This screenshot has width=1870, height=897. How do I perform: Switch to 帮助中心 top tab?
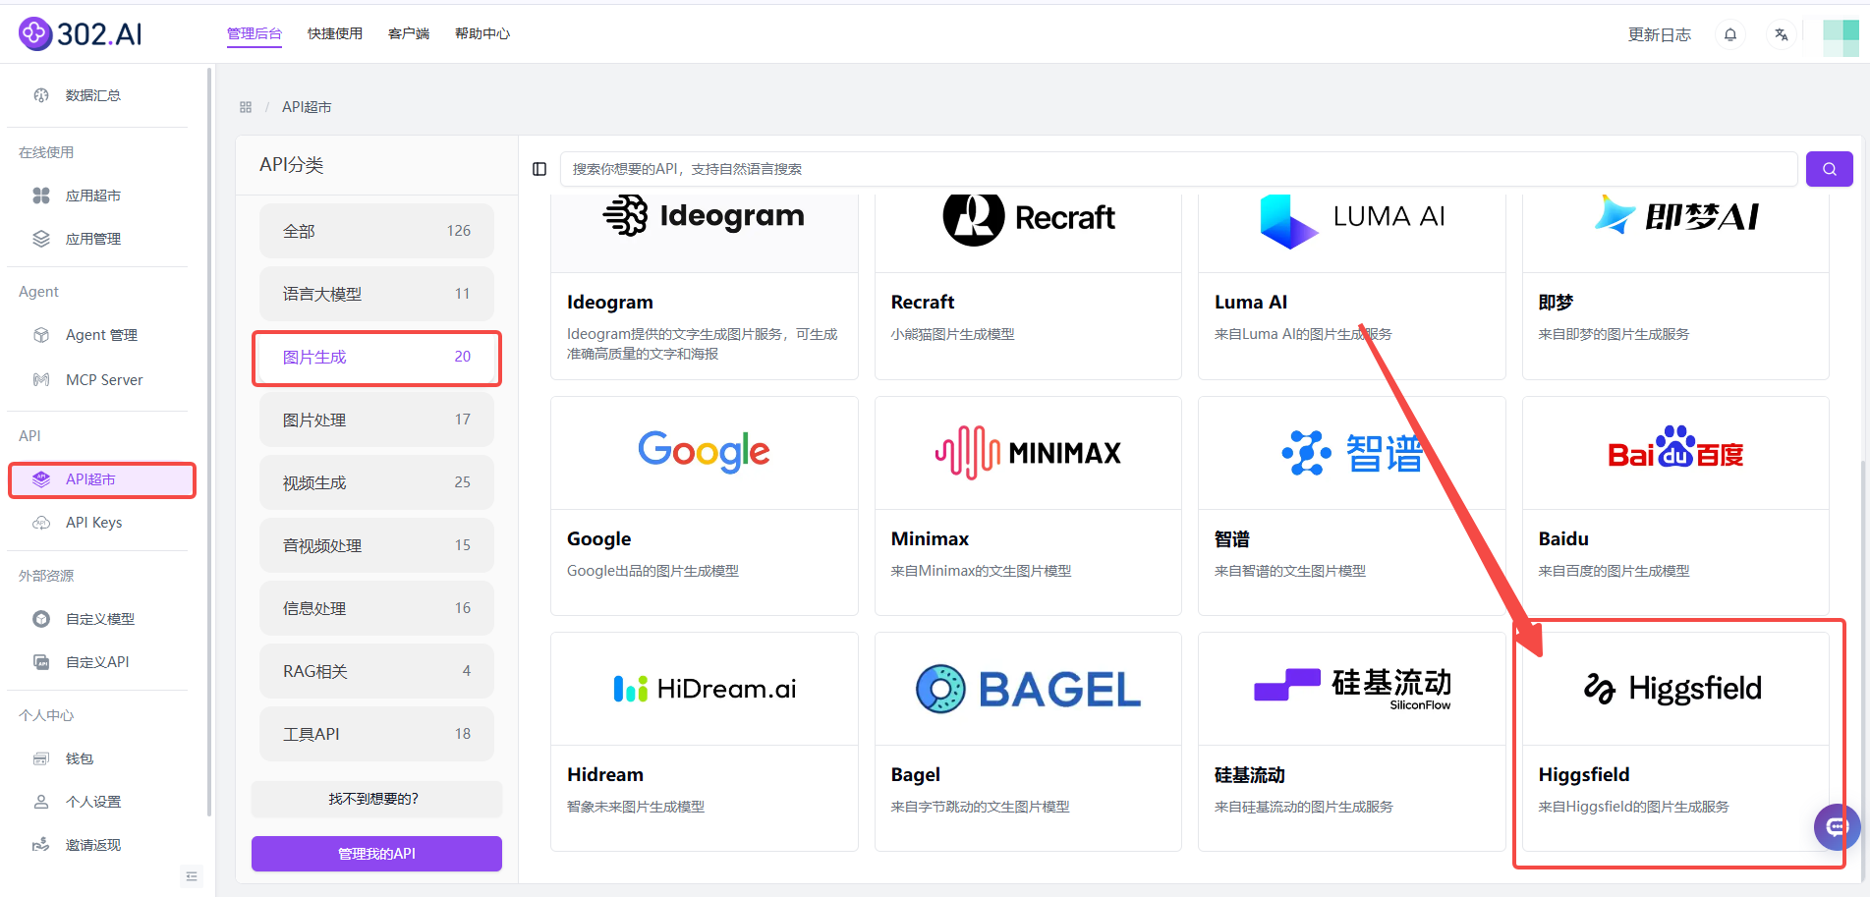coord(482,33)
